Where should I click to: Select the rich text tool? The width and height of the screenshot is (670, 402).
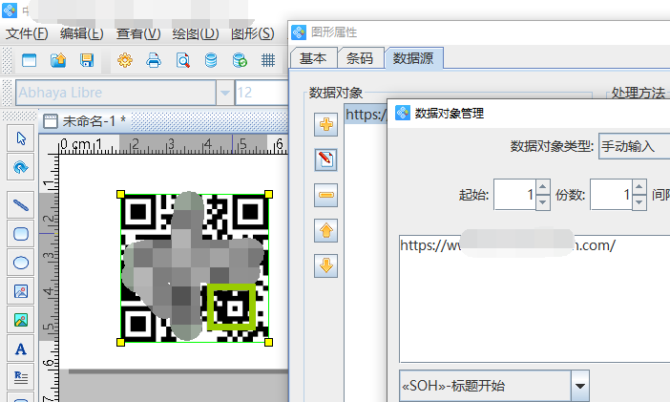pyautogui.click(x=21, y=377)
